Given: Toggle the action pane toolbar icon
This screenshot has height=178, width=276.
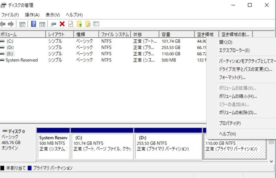Looking at the screenshot, I should [x=42, y=24].
